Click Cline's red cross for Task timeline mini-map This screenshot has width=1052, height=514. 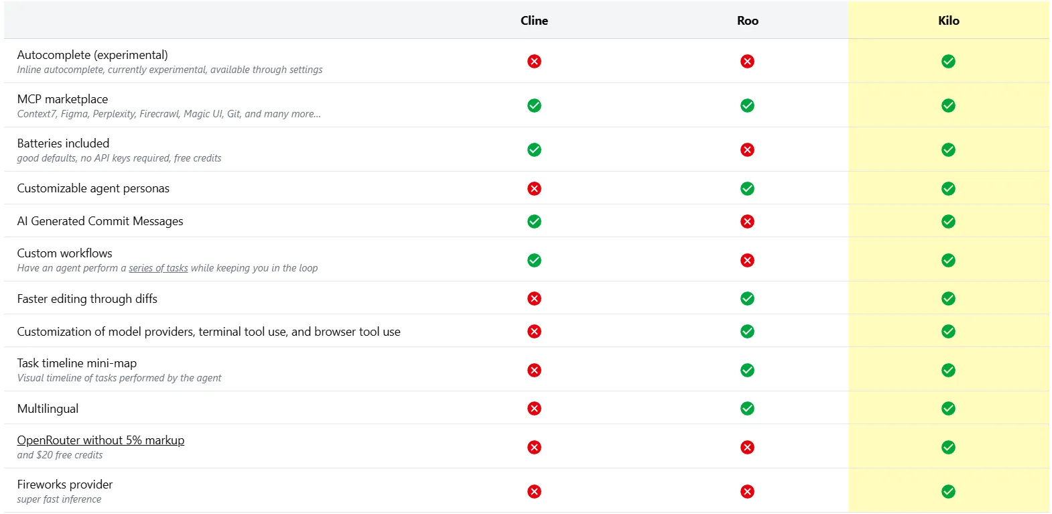click(x=534, y=370)
